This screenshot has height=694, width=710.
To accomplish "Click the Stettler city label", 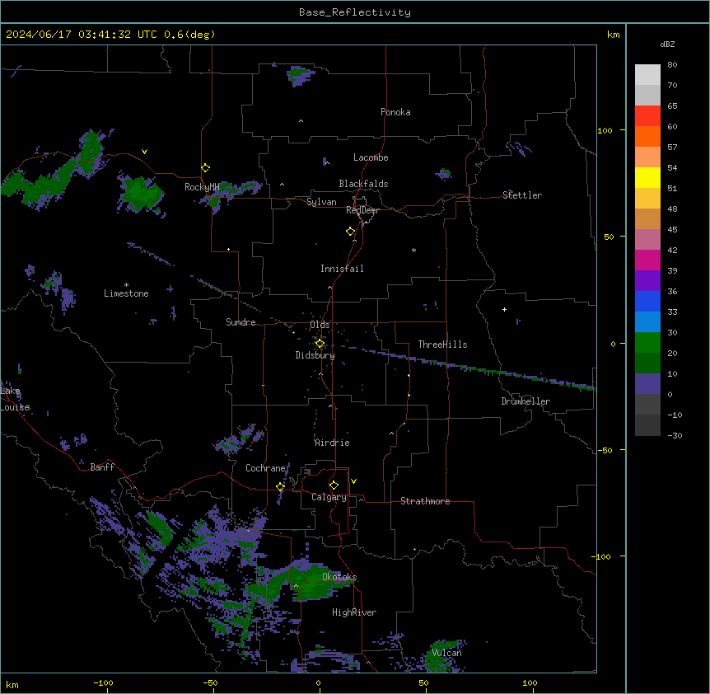I will [x=522, y=195].
